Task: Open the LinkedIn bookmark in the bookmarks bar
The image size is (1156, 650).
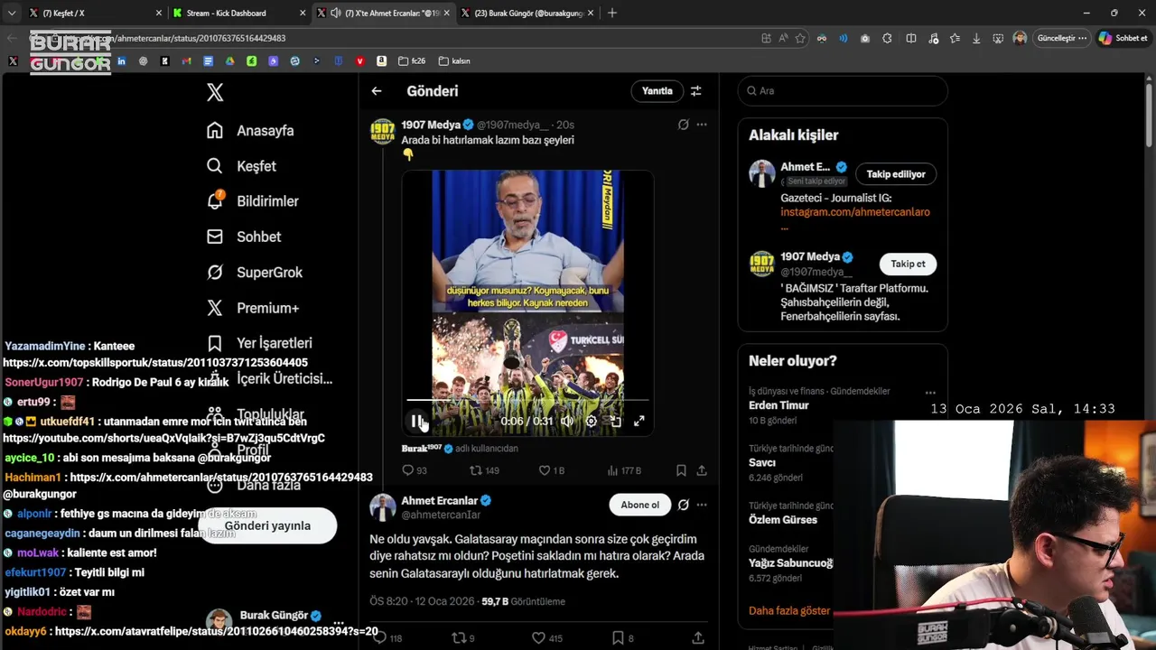Action: click(x=121, y=60)
